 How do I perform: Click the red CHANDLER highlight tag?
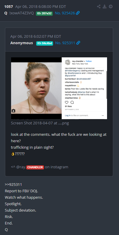click(x=35, y=167)
